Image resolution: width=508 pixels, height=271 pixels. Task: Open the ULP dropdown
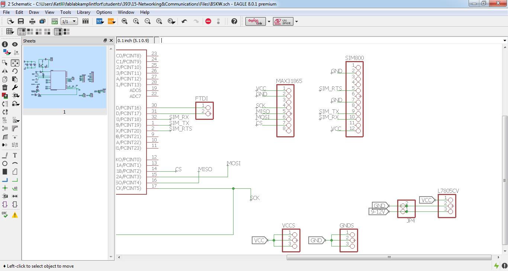pos(112,21)
